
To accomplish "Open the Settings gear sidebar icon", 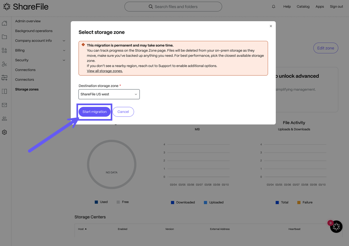I will 4,132.
